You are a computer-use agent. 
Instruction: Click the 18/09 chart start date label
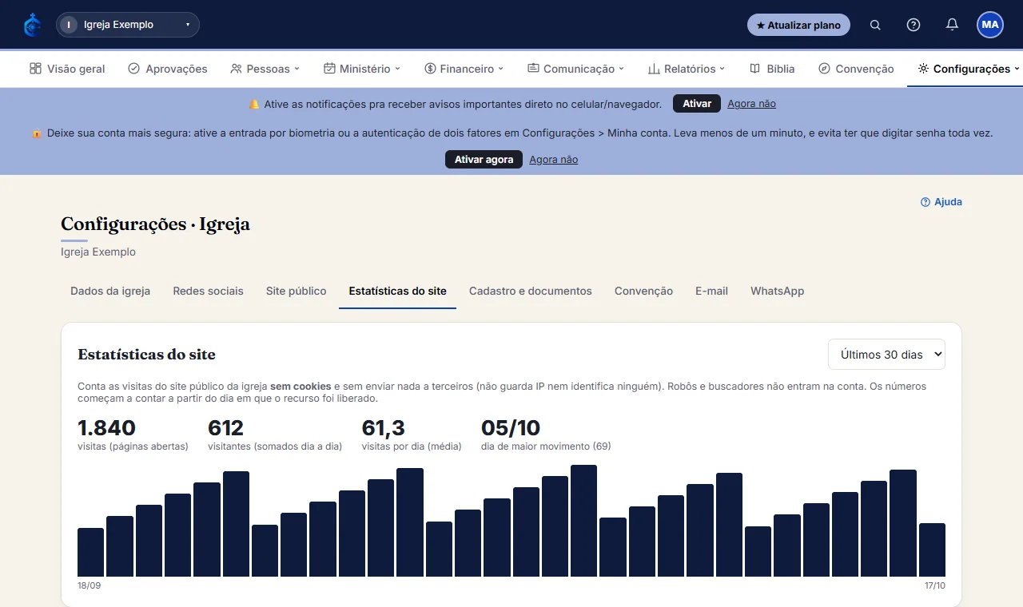coord(89,585)
